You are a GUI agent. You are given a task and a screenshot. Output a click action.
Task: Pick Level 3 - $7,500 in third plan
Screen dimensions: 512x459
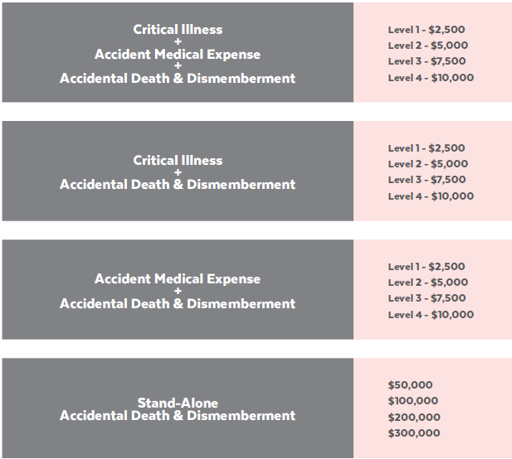(x=427, y=297)
